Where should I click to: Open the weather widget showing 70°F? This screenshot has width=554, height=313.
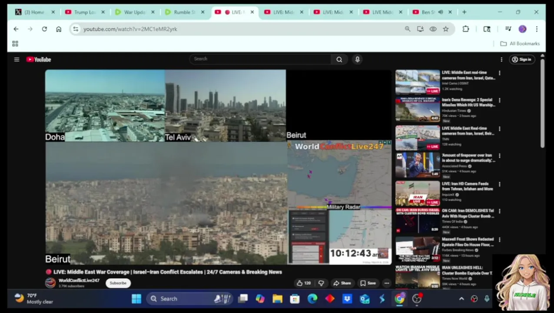pyautogui.click(x=33, y=299)
